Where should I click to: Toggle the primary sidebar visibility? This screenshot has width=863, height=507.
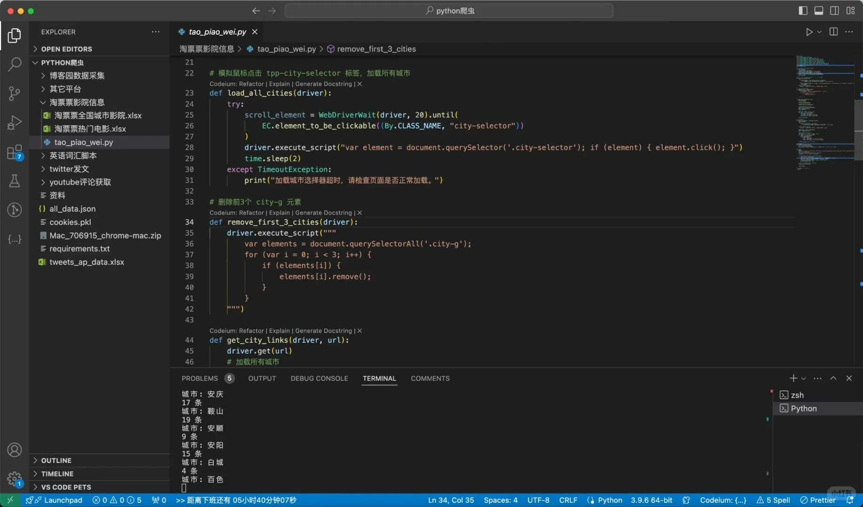point(803,10)
